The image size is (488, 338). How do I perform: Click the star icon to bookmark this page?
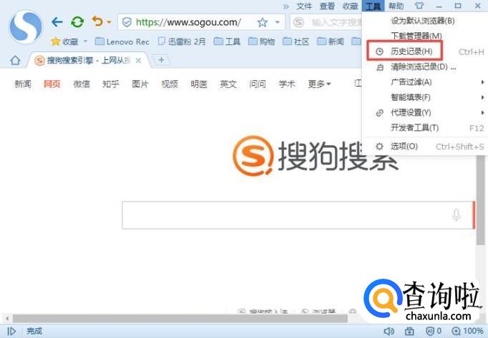point(262,23)
